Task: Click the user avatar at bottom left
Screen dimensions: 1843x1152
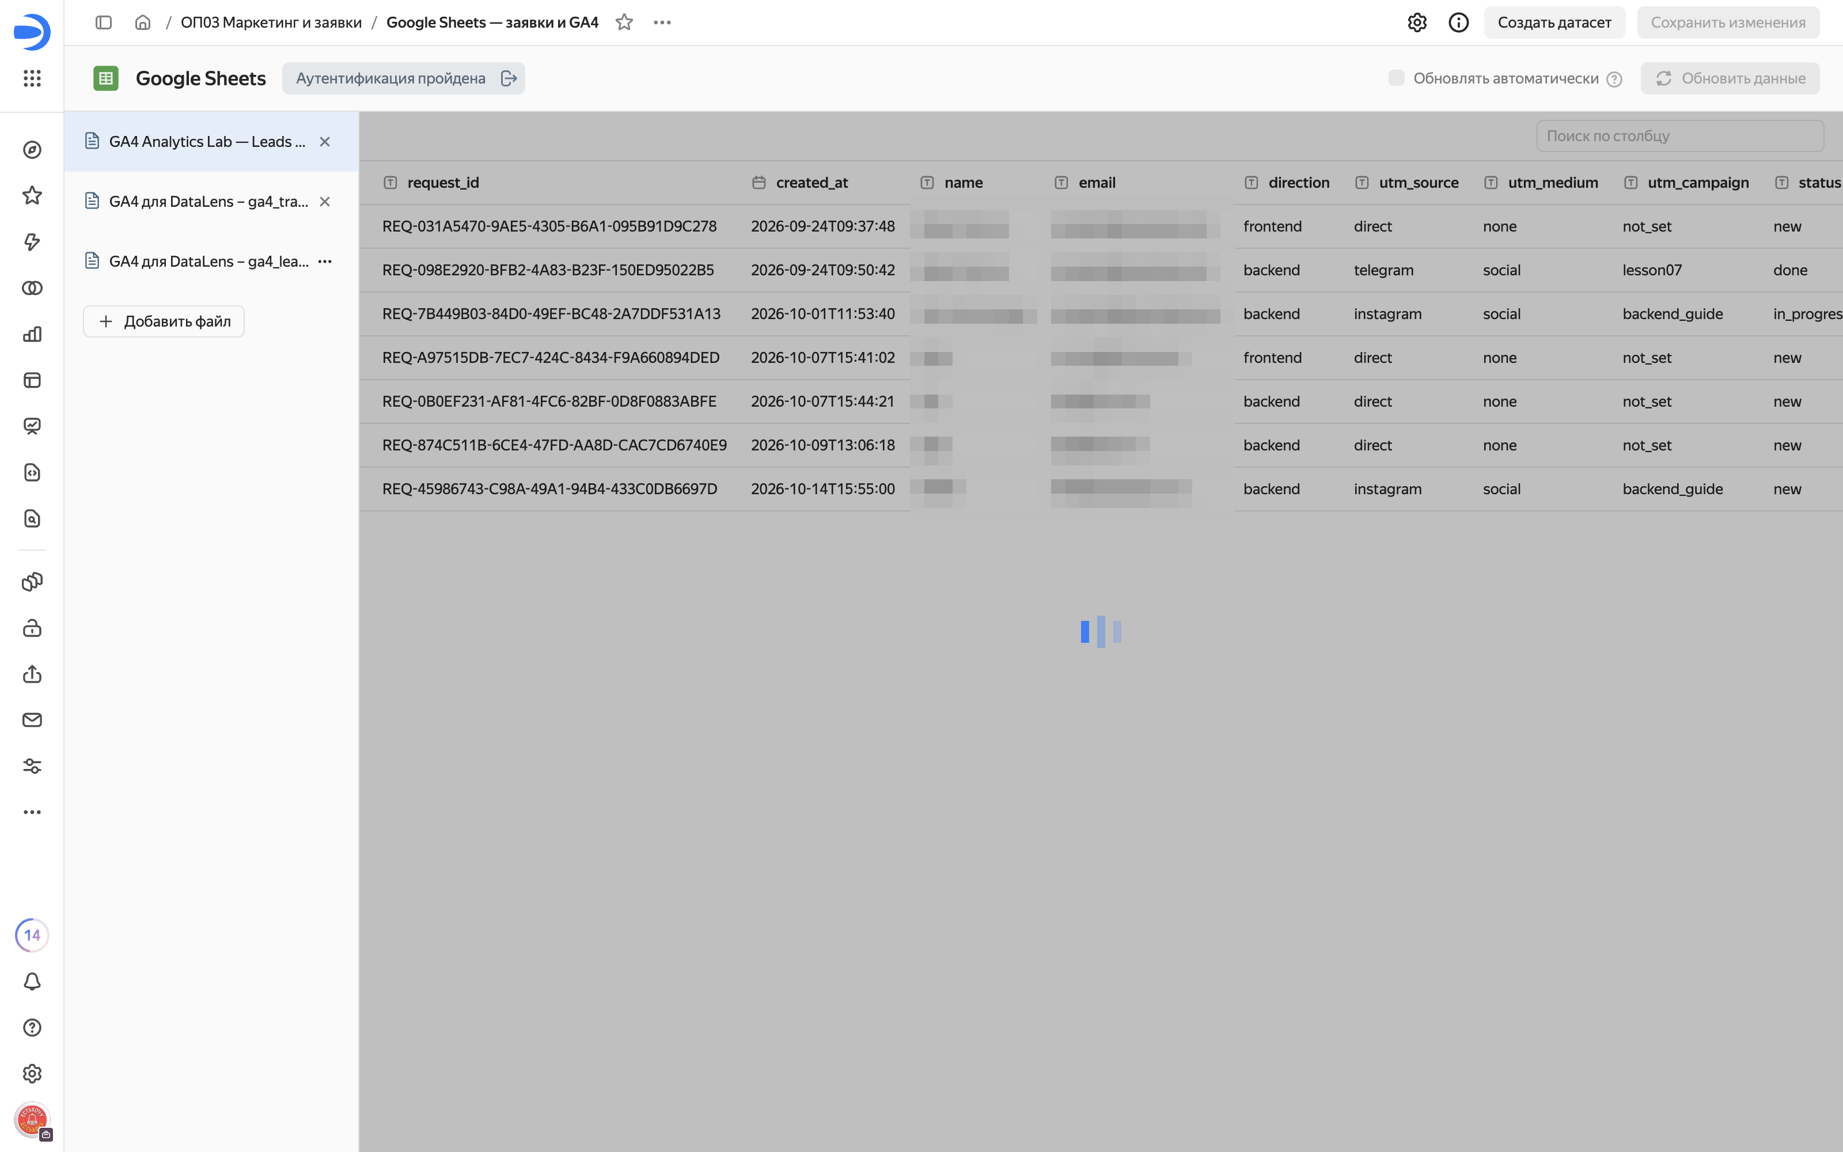Action: pos(32,1120)
